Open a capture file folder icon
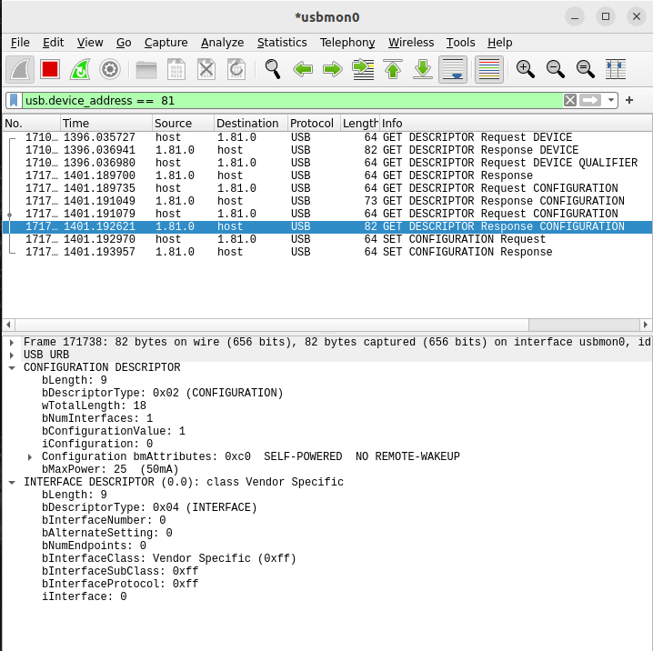653x651 pixels. [146, 69]
